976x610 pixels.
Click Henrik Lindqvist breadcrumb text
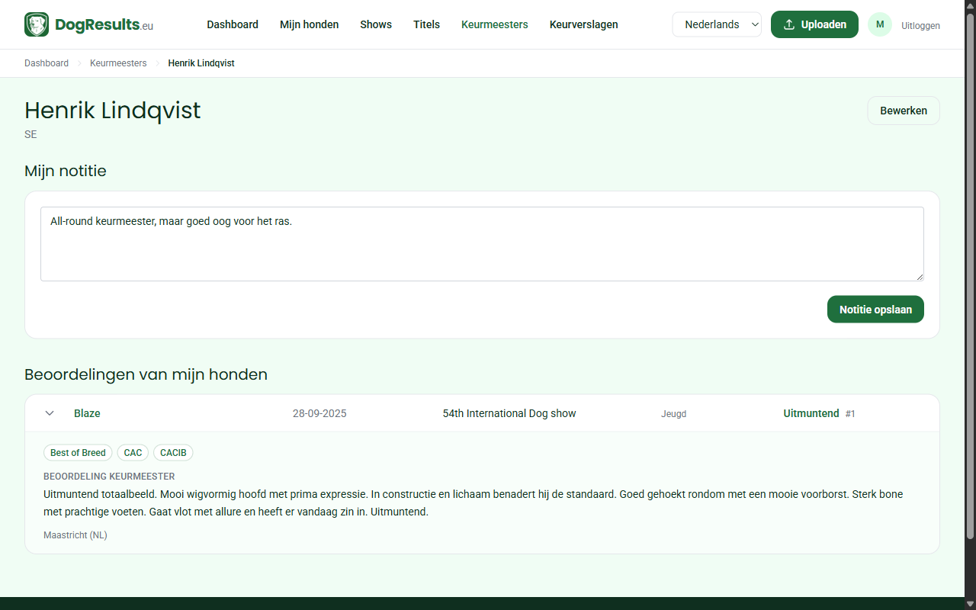pyautogui.click(x=201, y=63)
